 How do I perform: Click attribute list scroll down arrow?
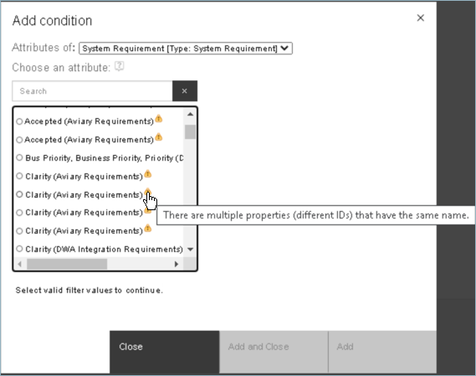tap(191, 250)
